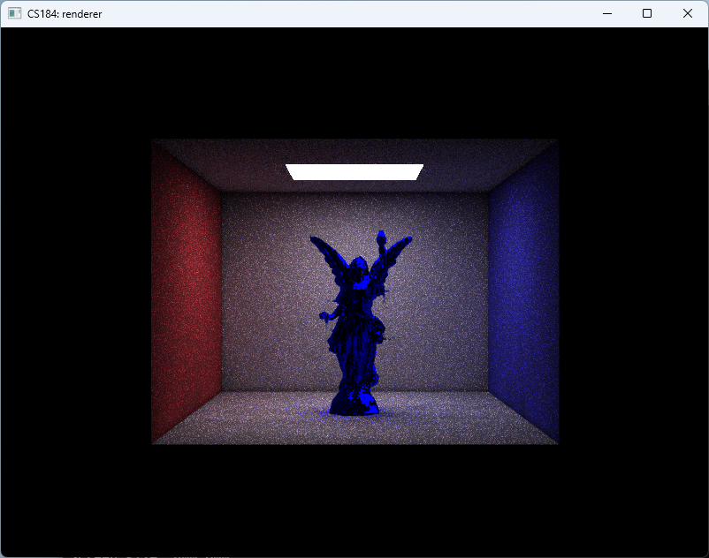Click the "CS184: renderer" title text

pyautogui.click(x=65, y=14)
